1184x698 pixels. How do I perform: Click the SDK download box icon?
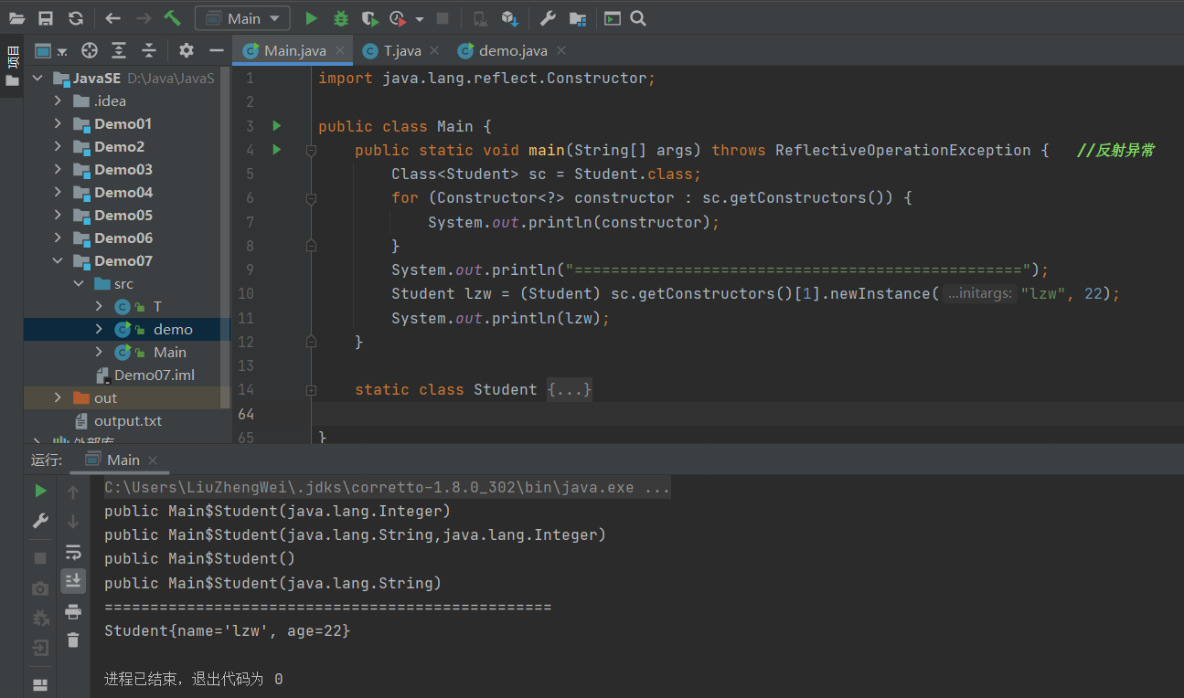click(x=510, y=18)
